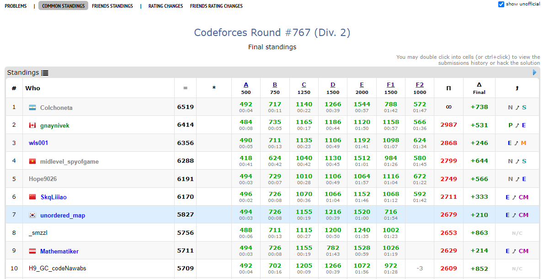Open problem F2 header link

pos(420,85)
